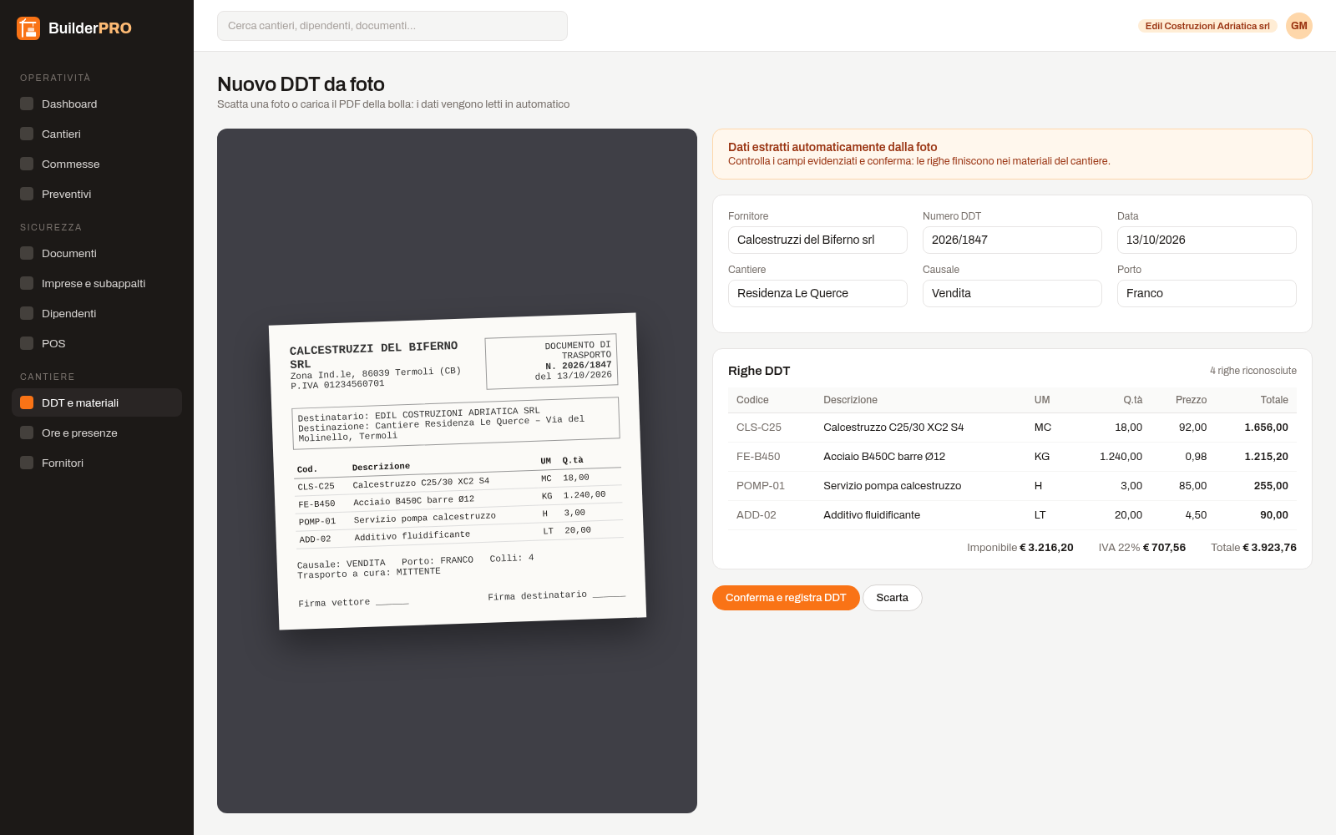Click Conferma e registra DDT button
Image resolution: width=1336 pixels, height=835 pixels.
pos(786,598)
